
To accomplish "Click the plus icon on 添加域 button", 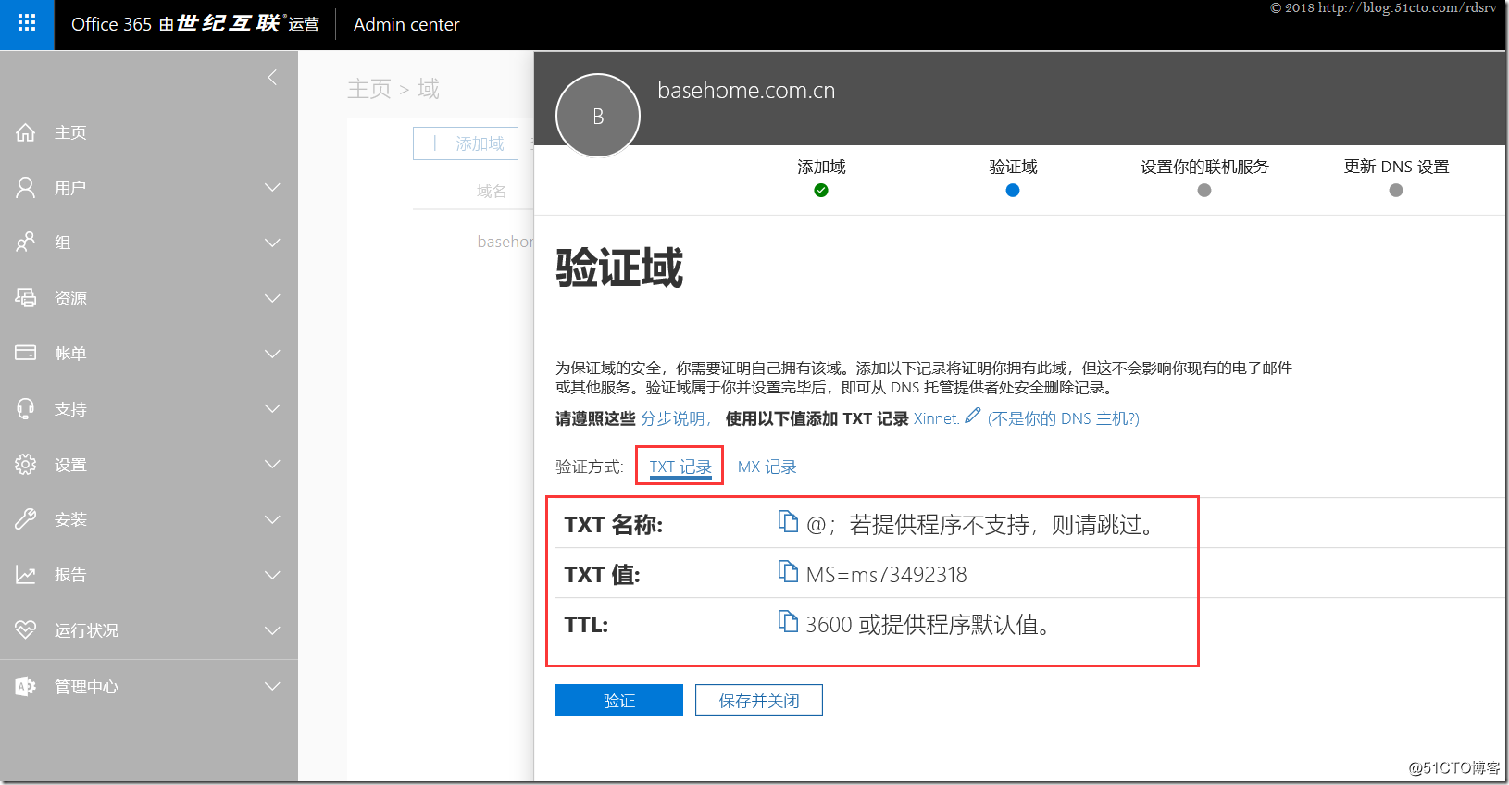I will point(435,143).
